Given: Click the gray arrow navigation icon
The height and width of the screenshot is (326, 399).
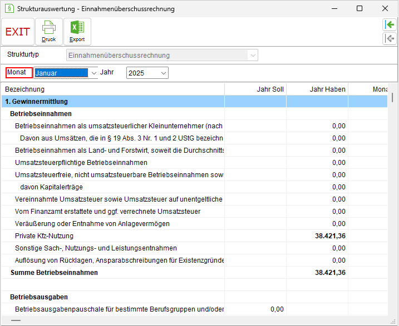Looking at the screenshot, I should tap(390, 38).
